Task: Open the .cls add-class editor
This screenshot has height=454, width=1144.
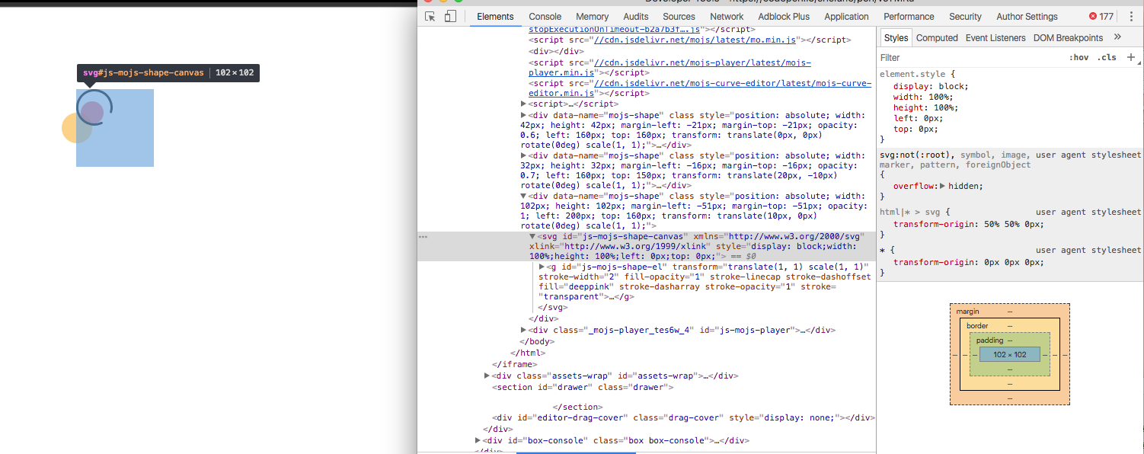Action: click(1107, 57)
